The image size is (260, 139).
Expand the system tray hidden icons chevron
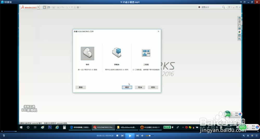(x=183, y=127)
